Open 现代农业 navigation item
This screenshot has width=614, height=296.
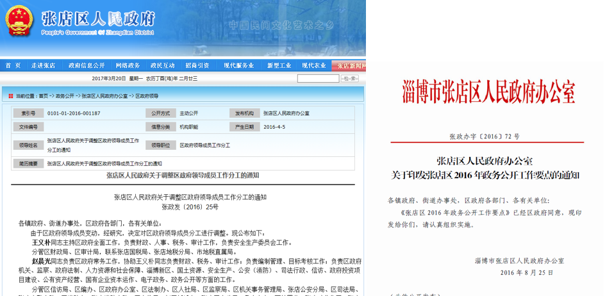[x=314, y=65]
